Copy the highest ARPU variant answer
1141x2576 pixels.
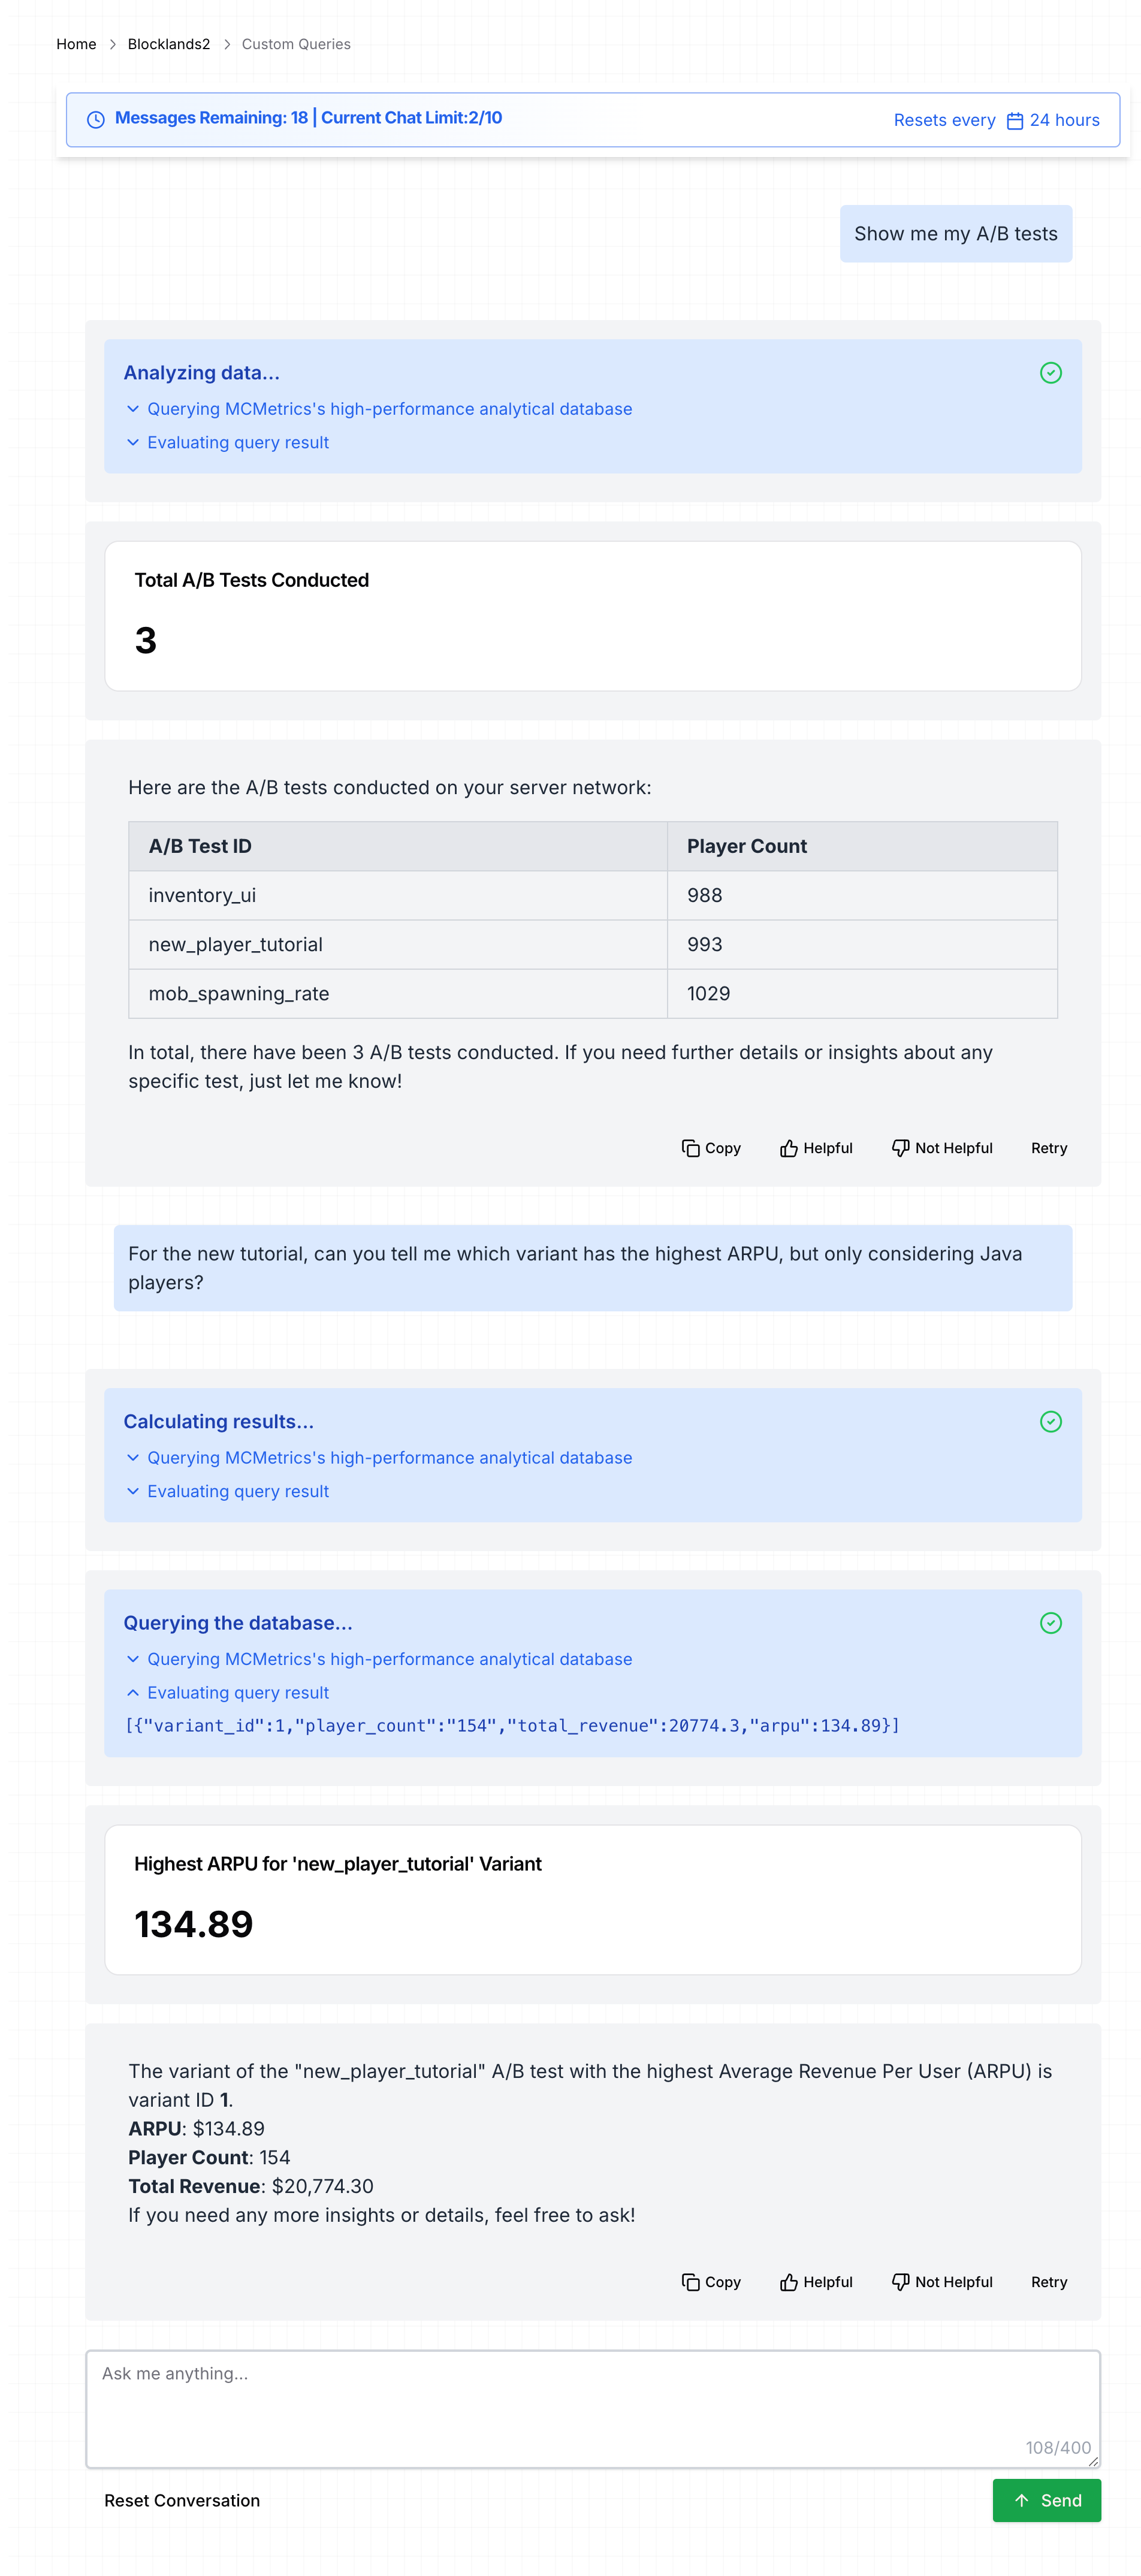pyautogui.click(x=710, y=2282)
